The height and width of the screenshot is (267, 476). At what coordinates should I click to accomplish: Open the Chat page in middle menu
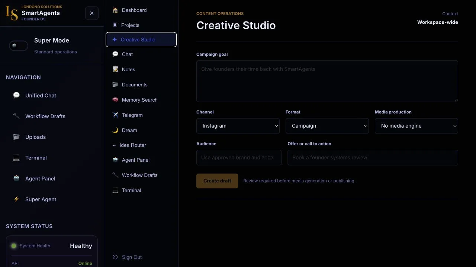[x=141, y=54]
